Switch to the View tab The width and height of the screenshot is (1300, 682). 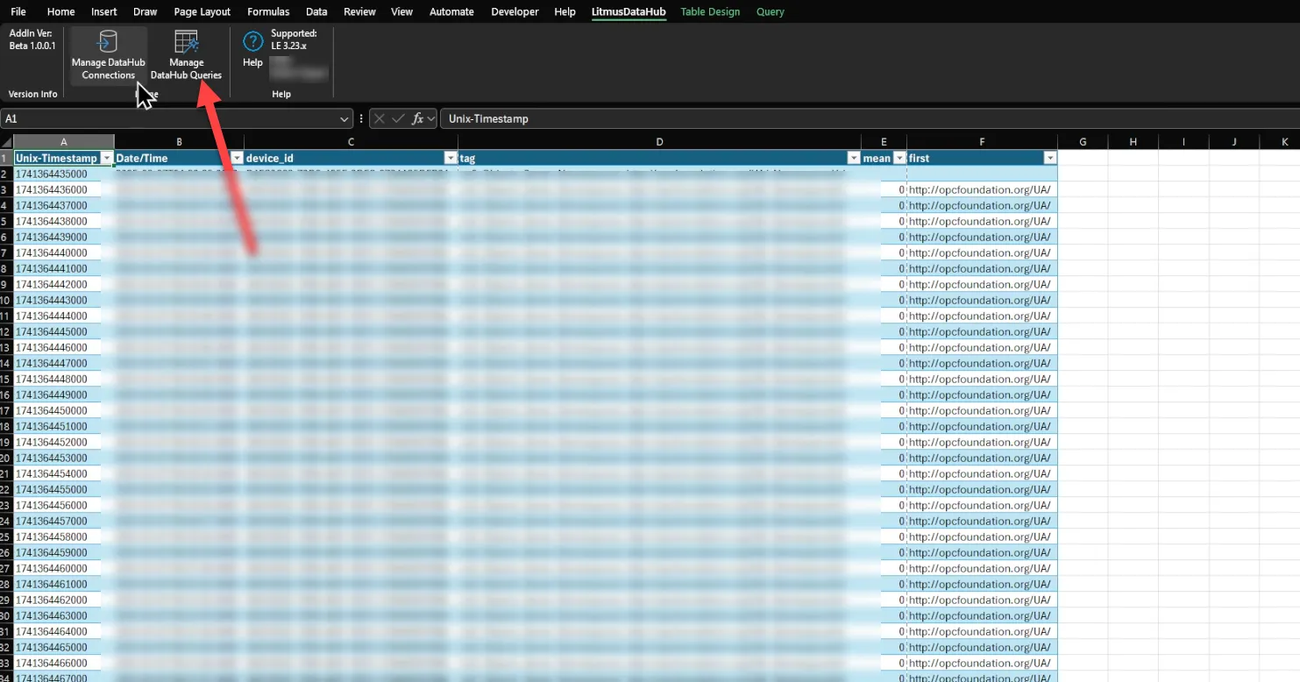(401, 11)
